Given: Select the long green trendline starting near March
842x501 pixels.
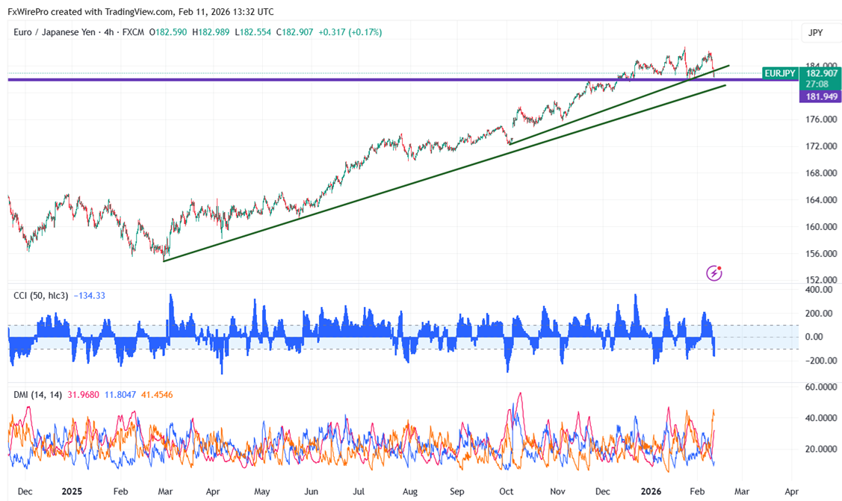Looking at the screenshot, I should (445, 173).
